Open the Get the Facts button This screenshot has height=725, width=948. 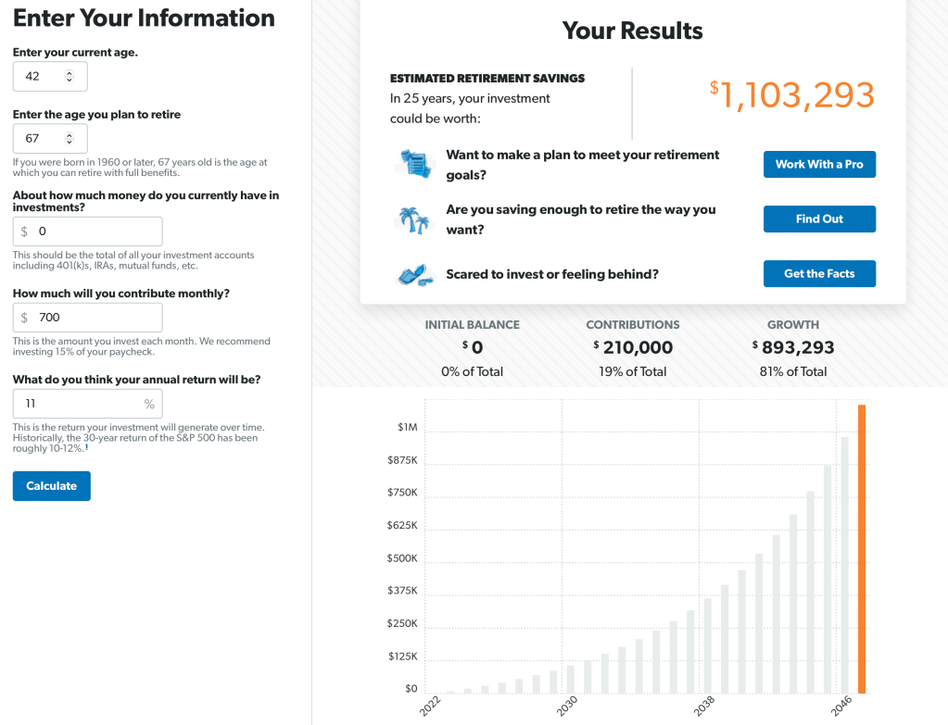(818, 274)
